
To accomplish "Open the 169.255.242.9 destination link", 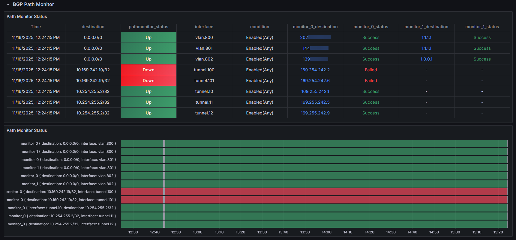I will point(315,113).
